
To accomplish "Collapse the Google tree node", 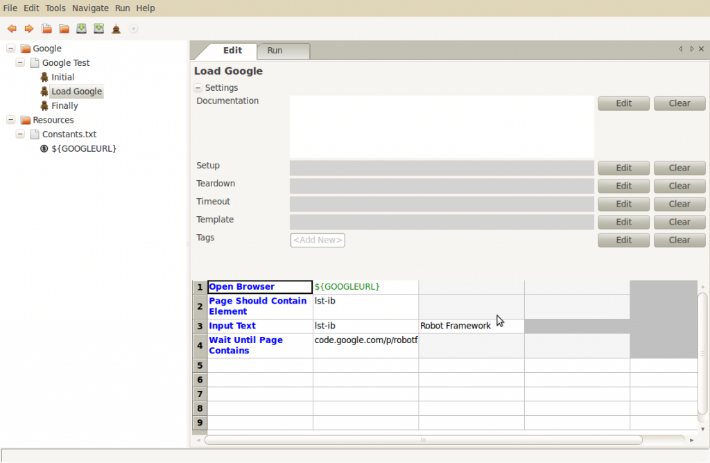I will tap(9, 48).
